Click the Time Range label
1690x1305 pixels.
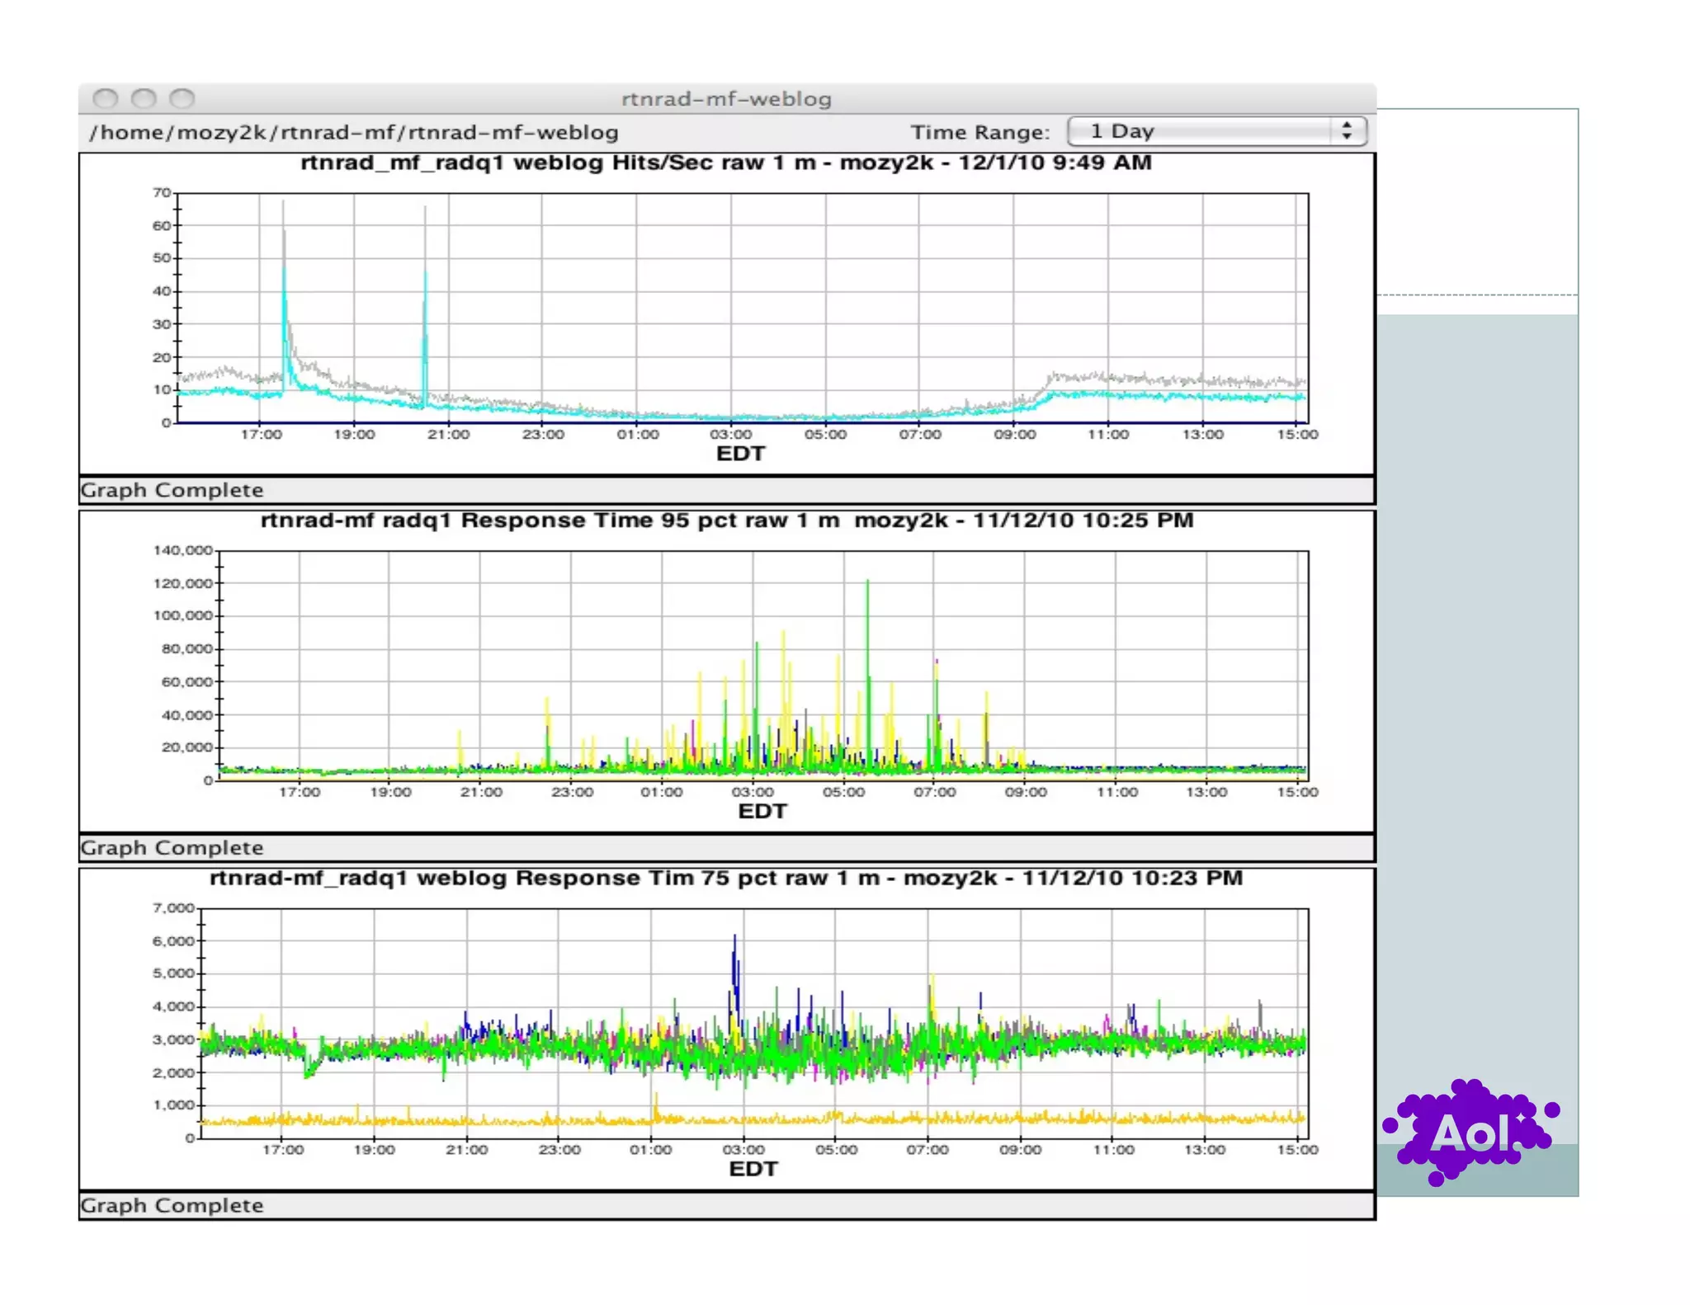980,132
